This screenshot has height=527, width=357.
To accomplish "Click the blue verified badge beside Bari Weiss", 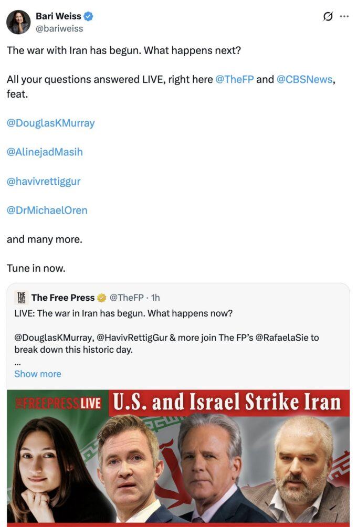I will click(88, 16).
